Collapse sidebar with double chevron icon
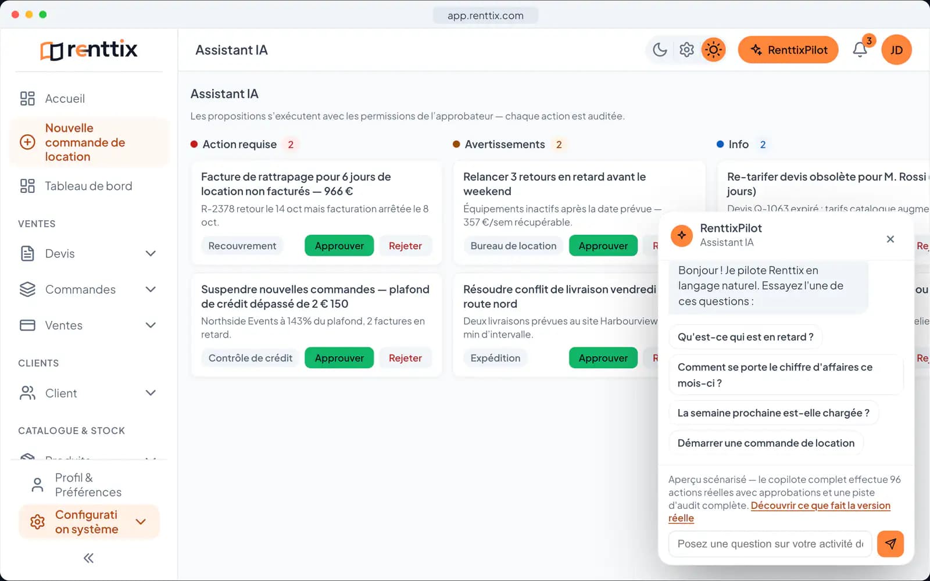The height and width of the screenshot is (581, 930). (88, 558)
